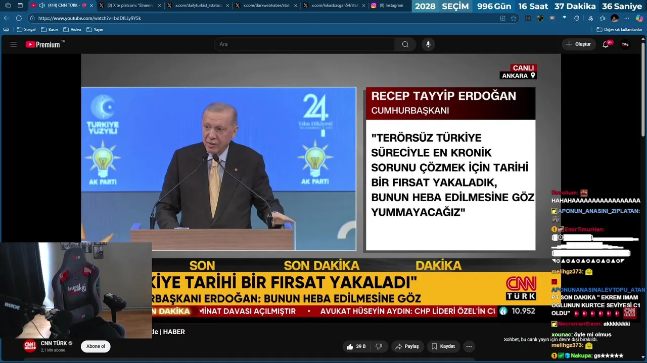Click the equalizer extension icon
The image size is (647, 363).
coord(528,18)
